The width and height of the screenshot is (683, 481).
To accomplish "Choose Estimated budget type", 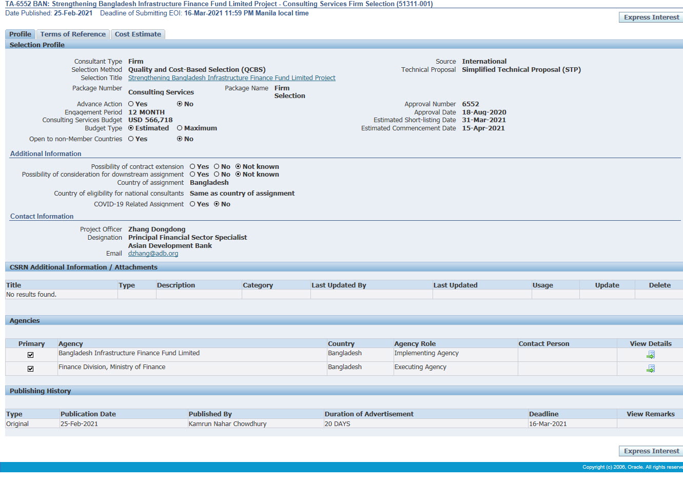I will point(131,128).
